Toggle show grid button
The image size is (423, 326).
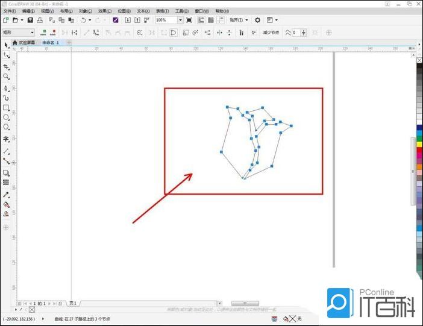point(211,20)
